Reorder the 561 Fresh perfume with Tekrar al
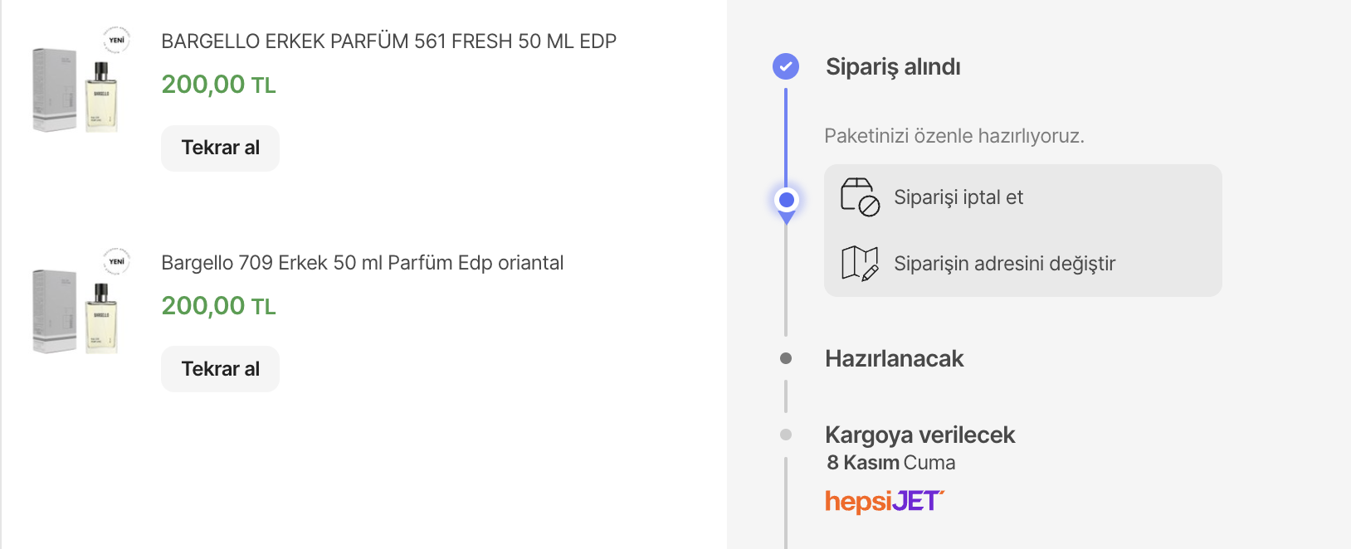The image size is (1351, 549). coord(220,148)
